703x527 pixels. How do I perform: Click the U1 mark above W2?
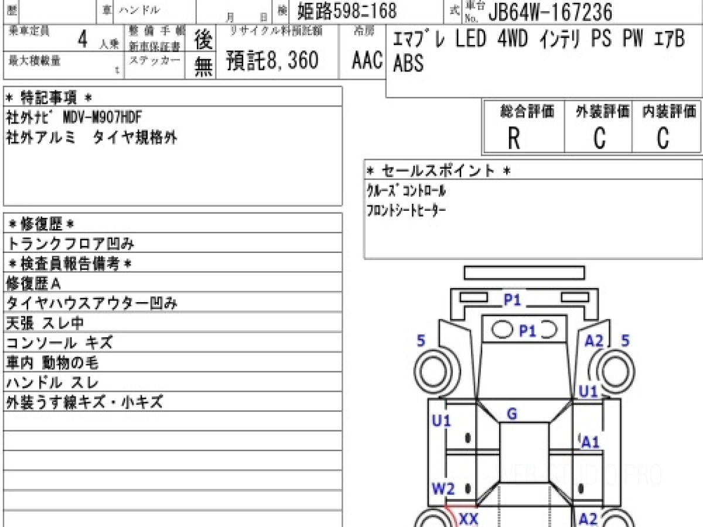tap(441, 420)
